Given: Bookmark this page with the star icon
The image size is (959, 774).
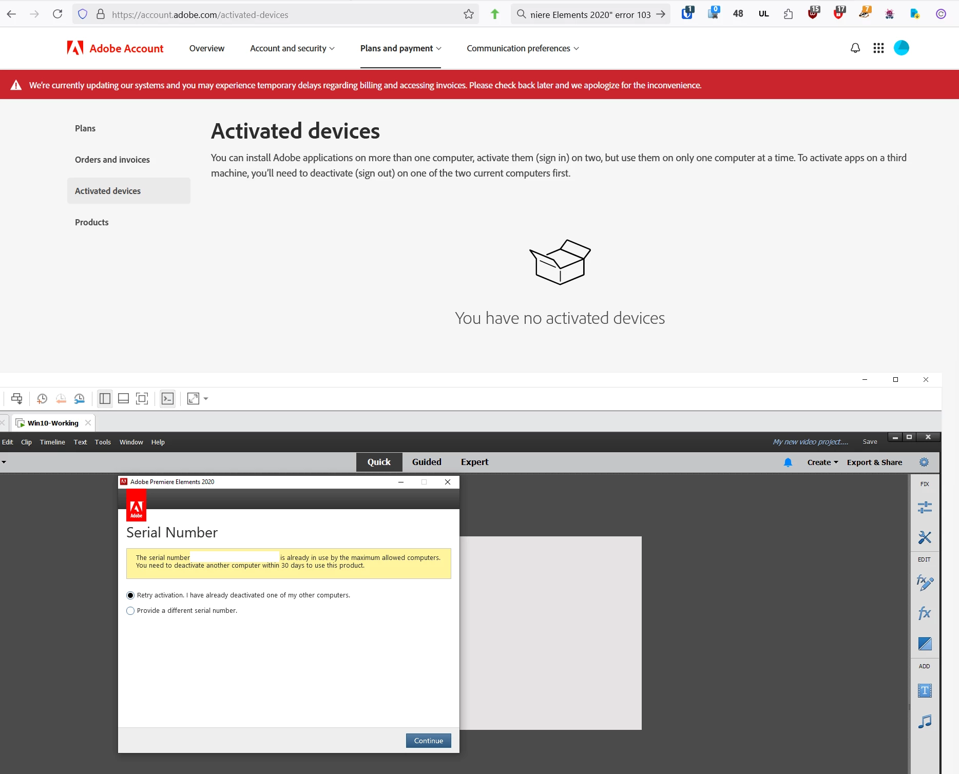Looking at the screenshot, I should (x=468, y=14).
